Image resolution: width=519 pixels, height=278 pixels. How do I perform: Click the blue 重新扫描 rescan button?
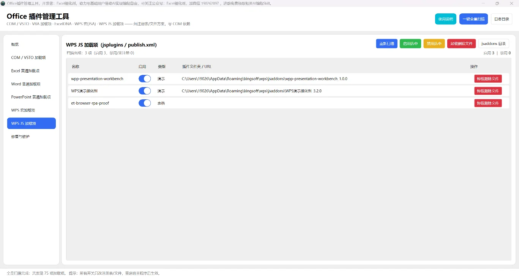[x=387, y=44]
